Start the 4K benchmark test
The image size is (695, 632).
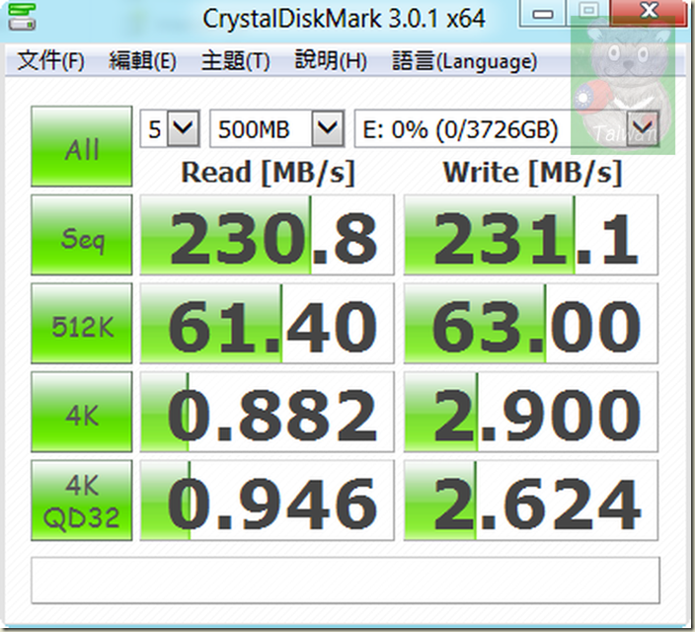82,412
